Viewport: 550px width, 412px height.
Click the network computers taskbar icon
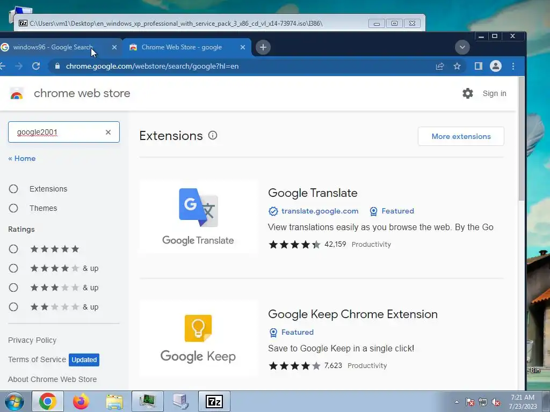click(x=181, y=401)
